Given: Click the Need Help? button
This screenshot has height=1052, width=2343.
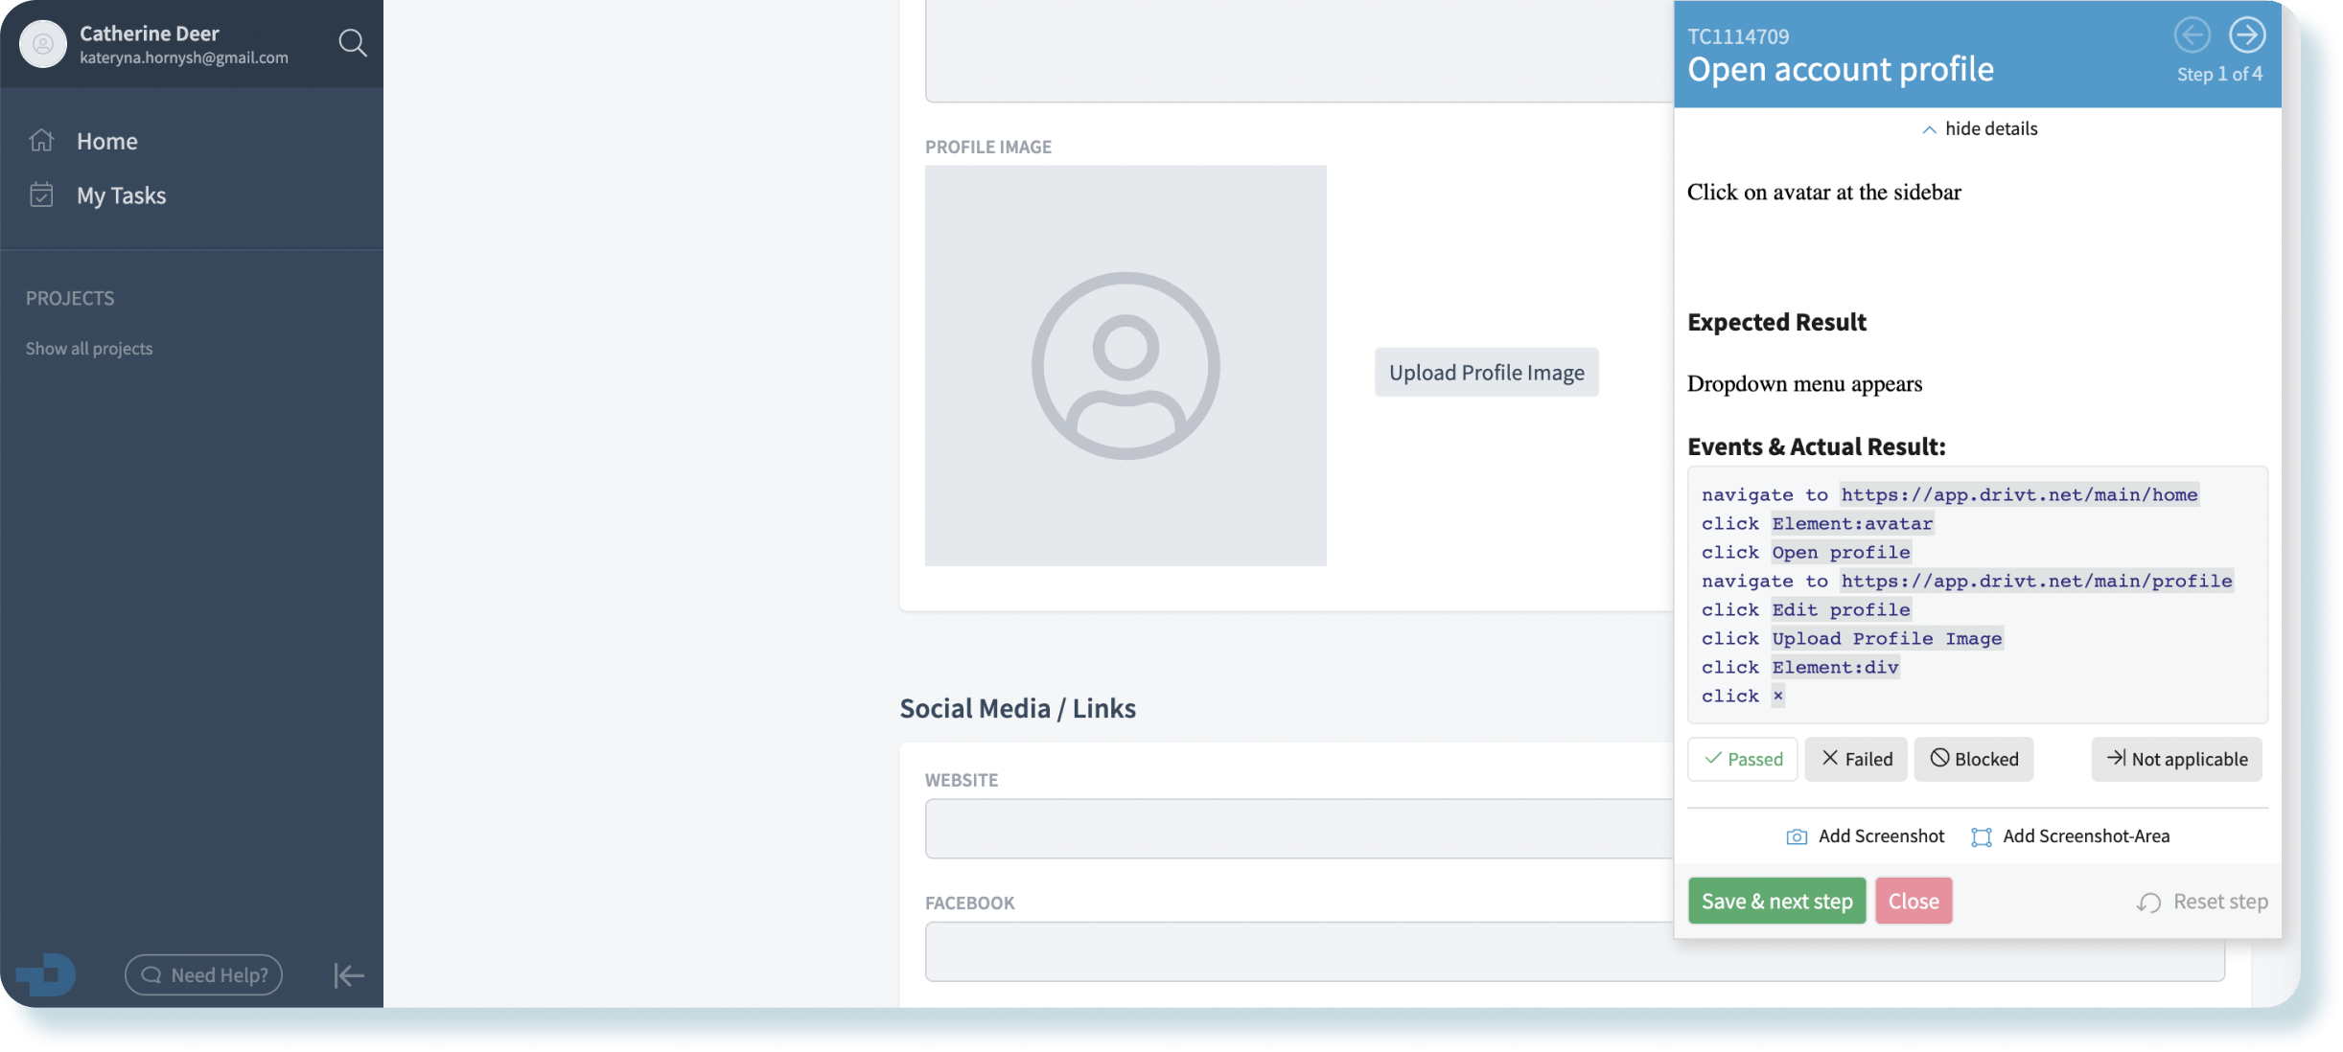Looking at the screenshot, I should click(x=203, y=974).
